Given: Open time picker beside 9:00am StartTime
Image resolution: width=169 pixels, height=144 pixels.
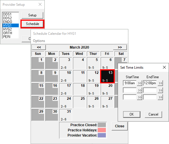Looking at the screenshot, I should click(140, 83).
